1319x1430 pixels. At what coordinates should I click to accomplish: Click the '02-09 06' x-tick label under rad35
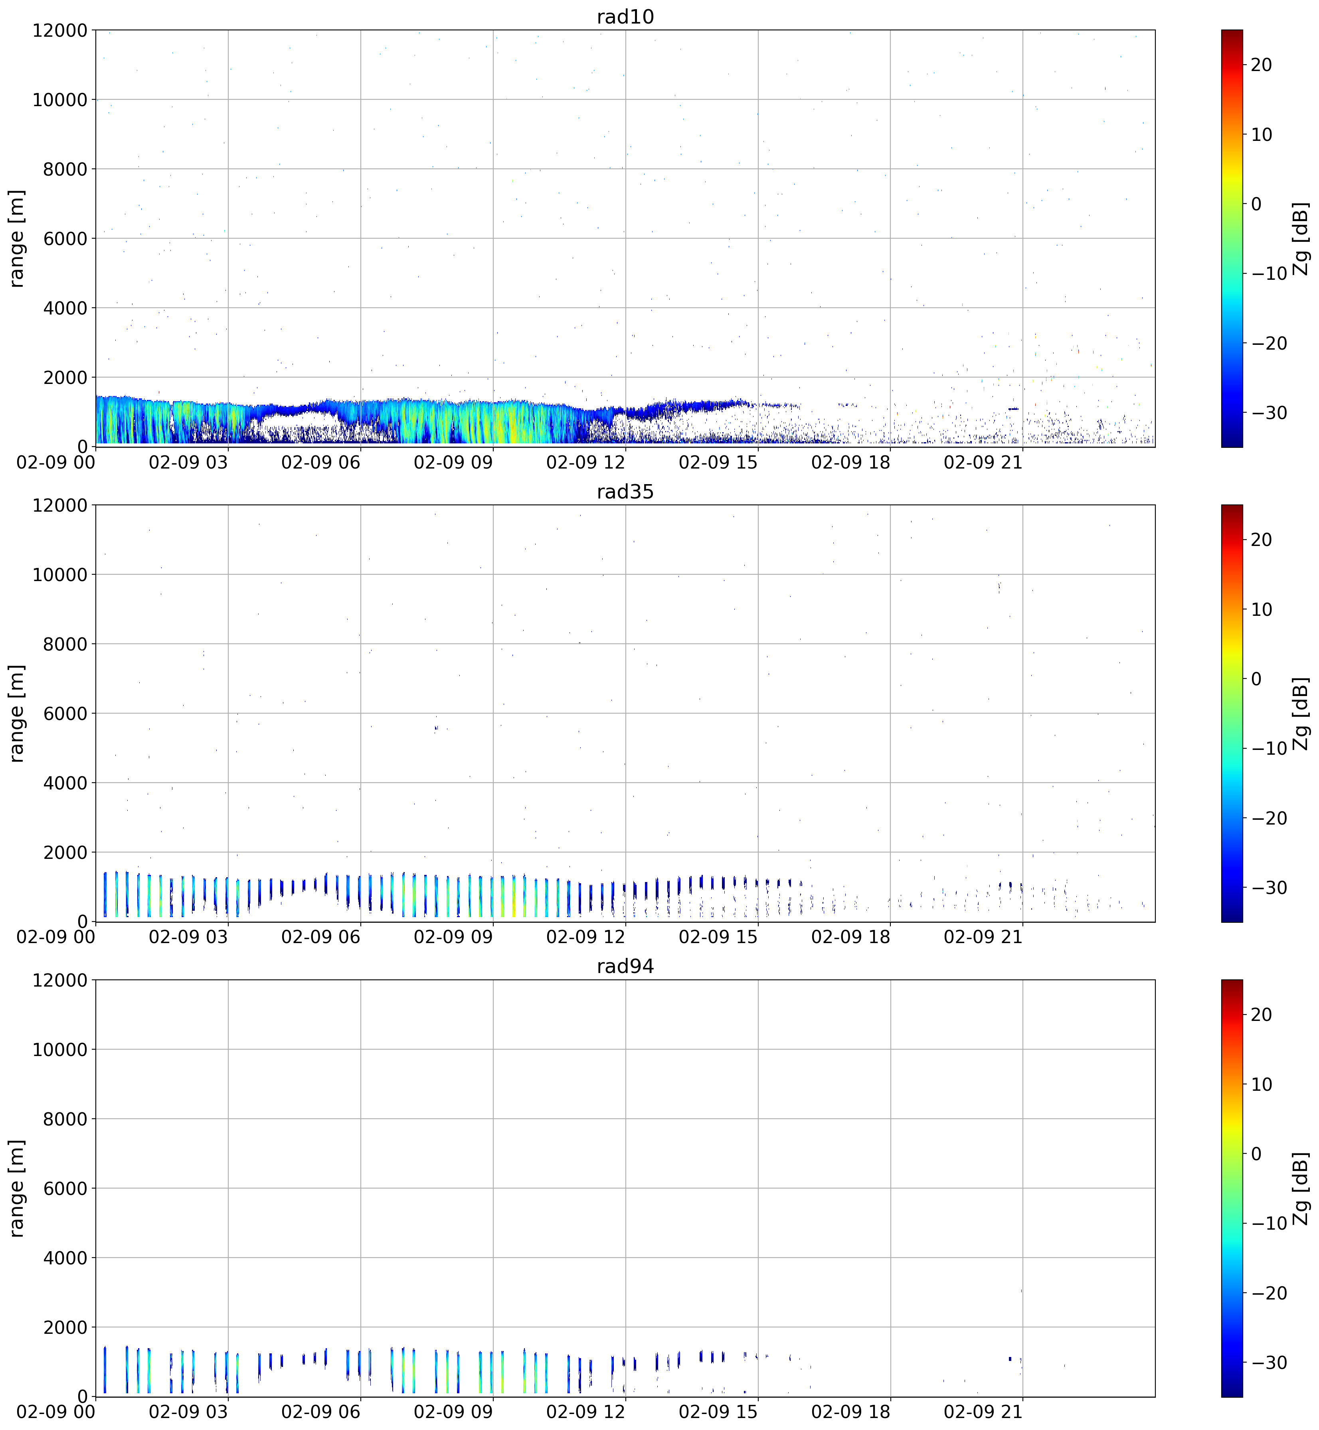coord(320,938)
